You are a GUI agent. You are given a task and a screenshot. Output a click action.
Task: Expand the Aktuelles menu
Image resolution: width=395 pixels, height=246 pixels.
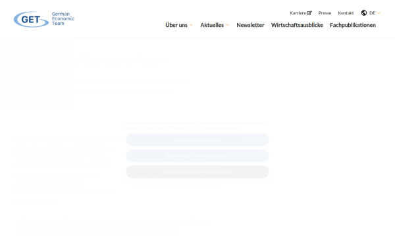tap(215, 25)
